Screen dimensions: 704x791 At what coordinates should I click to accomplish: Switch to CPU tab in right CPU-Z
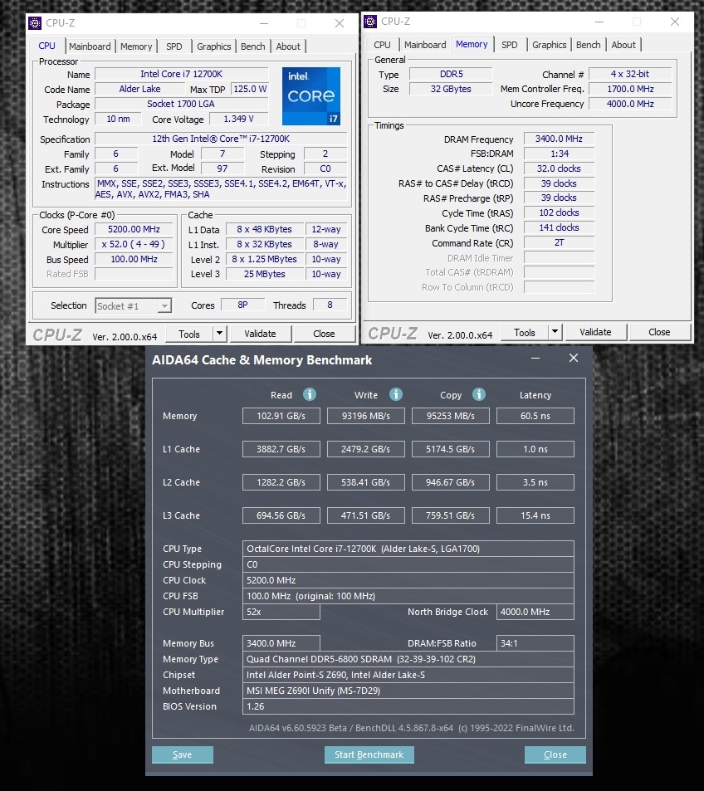point(382,45)
